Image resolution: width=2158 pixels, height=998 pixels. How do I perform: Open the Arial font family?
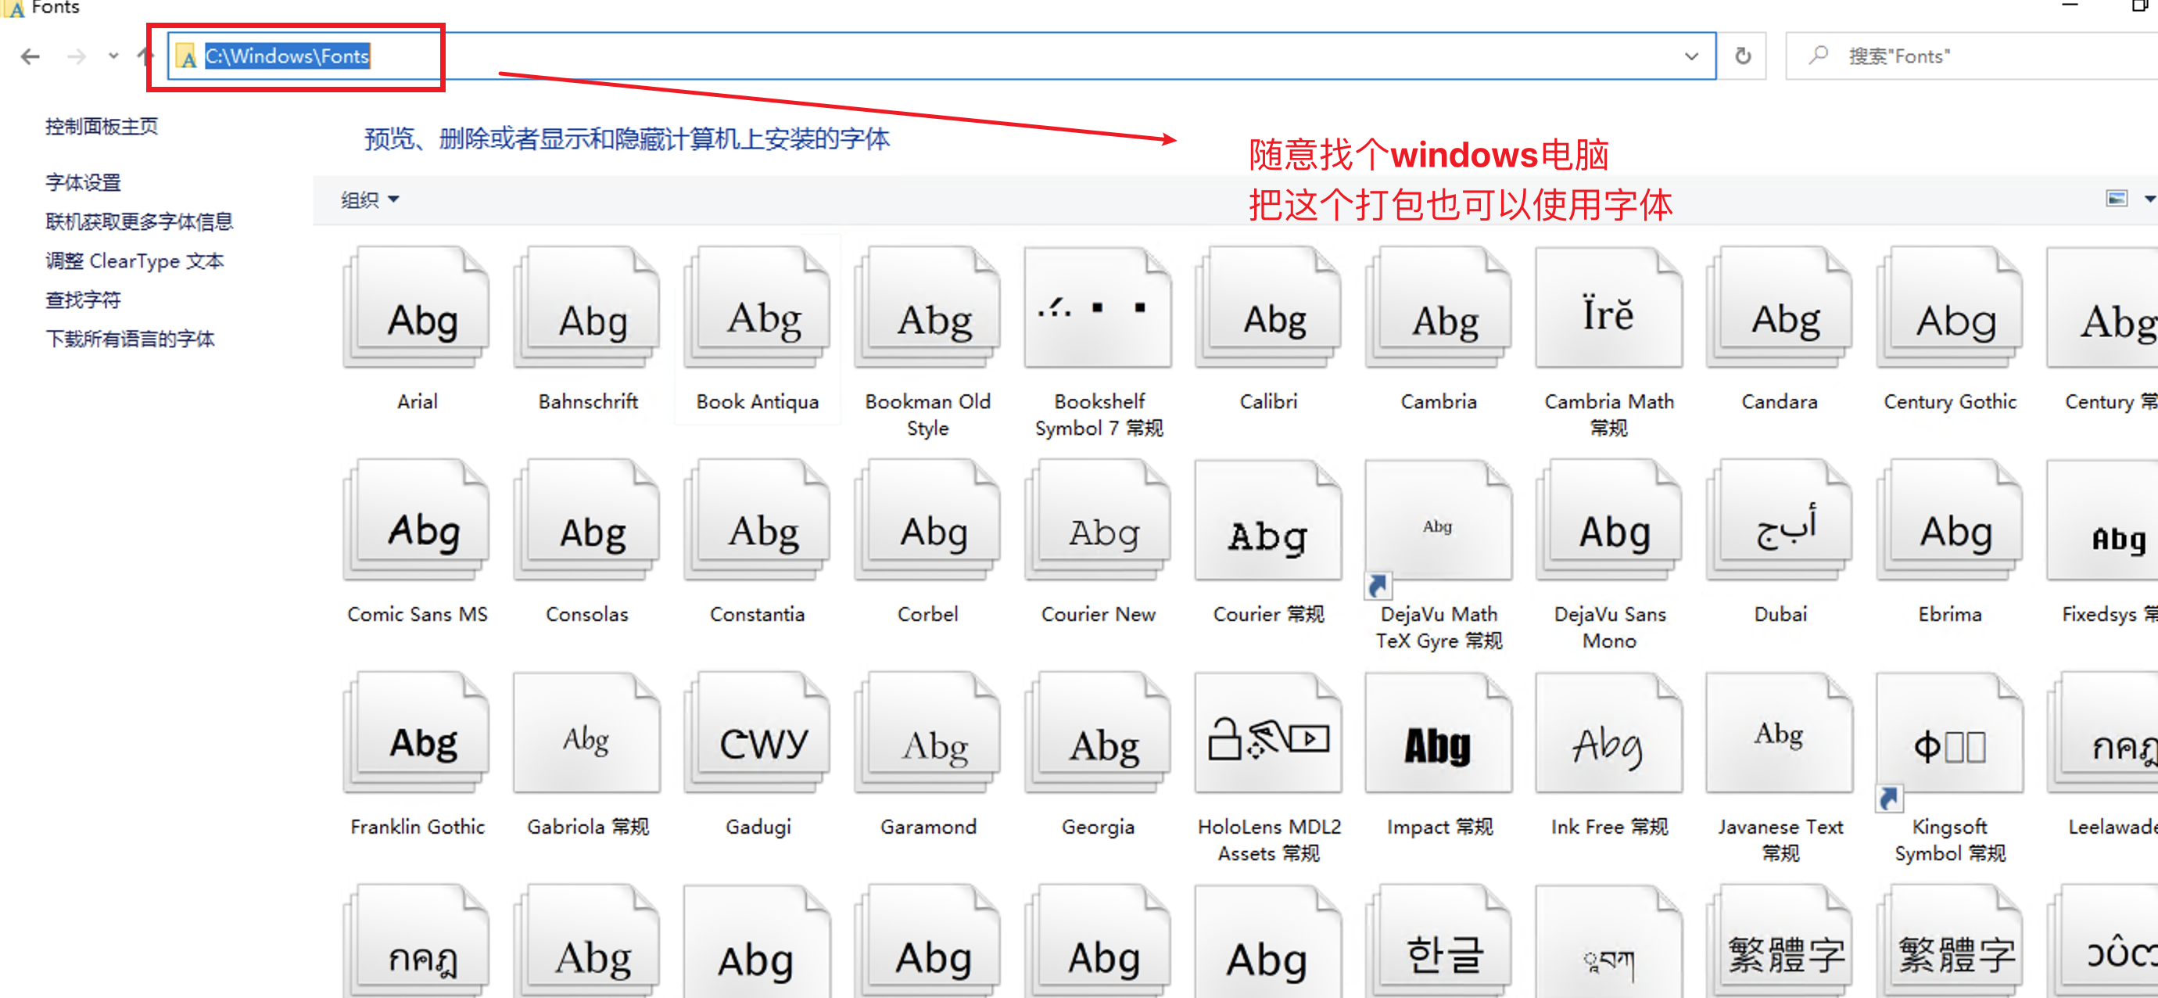coord(418,329)
